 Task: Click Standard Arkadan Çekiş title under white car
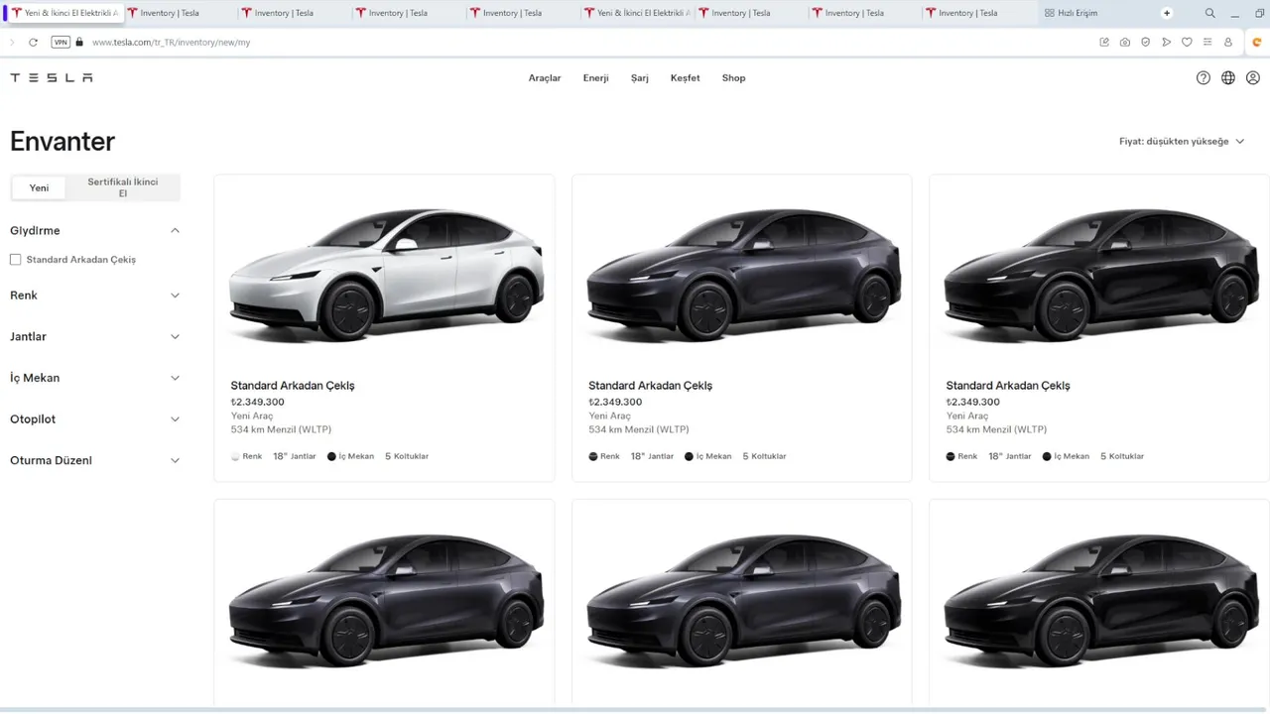click(293, 386)
